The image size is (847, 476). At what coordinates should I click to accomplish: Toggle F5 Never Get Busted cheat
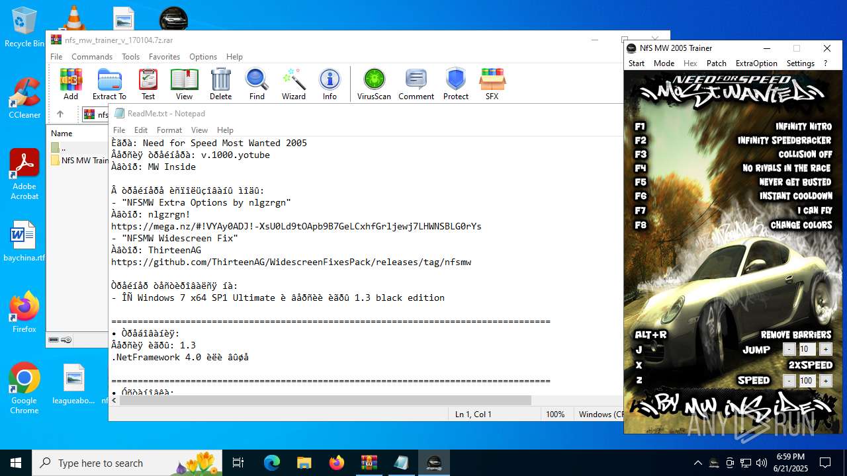pos(733,182)
